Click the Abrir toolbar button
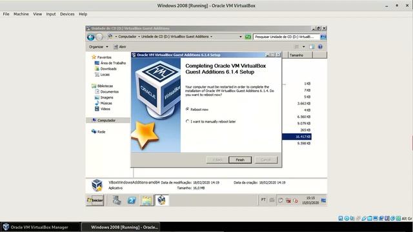 (120, 46)
